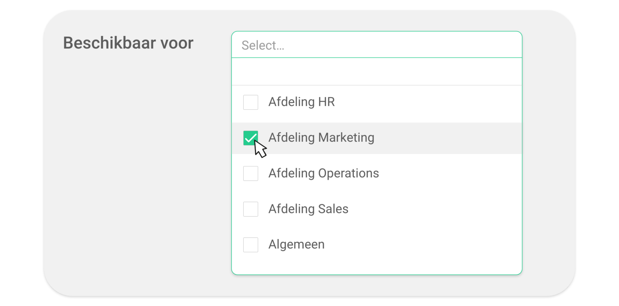Open the 'Select...' dropdown field
This screenshot has width=619, height=306.
point(376,45)
